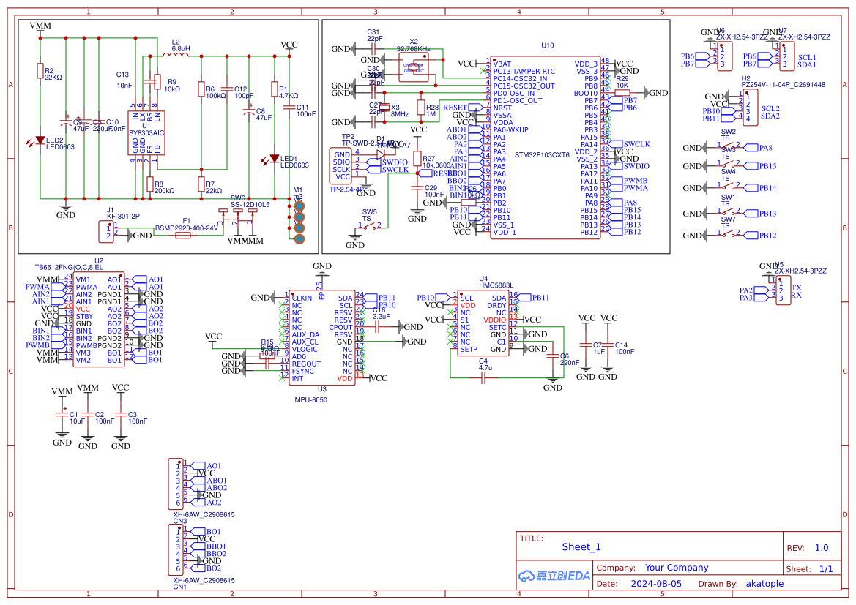The image size is (856, 605).
Task: Click the Your Company field text
Action: click(677, 568)
